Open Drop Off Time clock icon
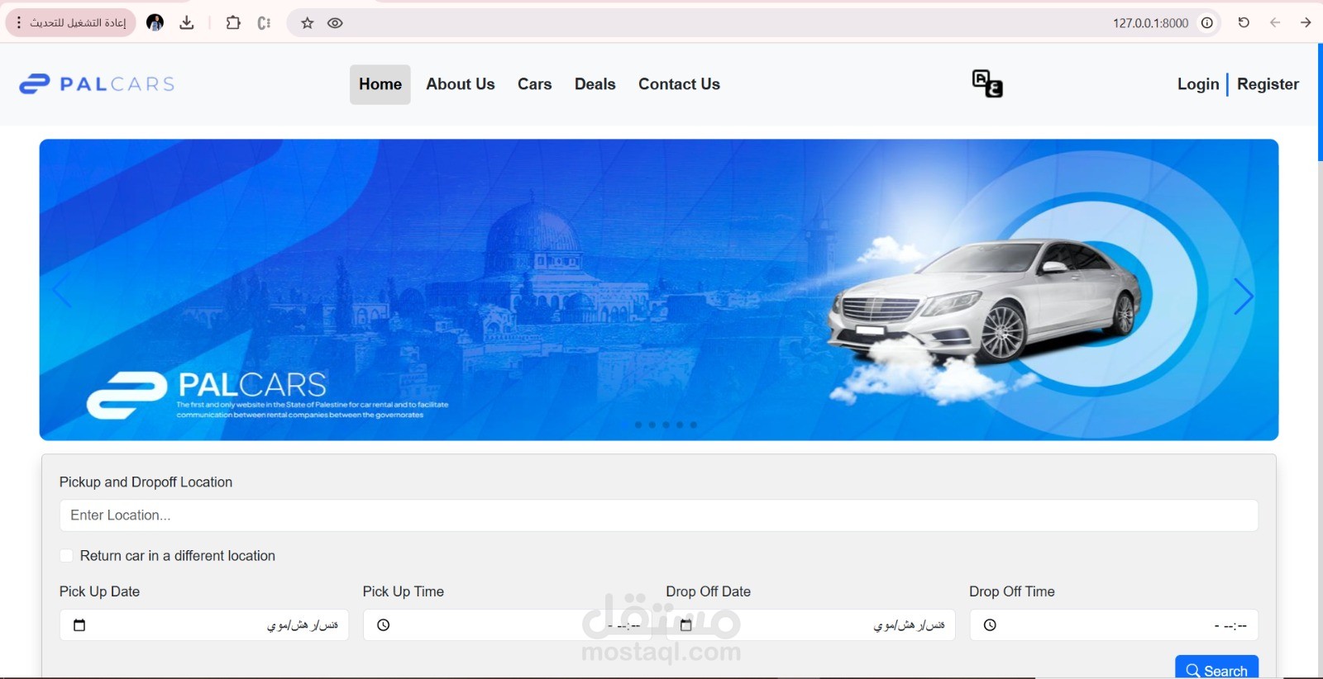Image resolution: width=1323 pixels, height=679 pixels. (990, 625)
